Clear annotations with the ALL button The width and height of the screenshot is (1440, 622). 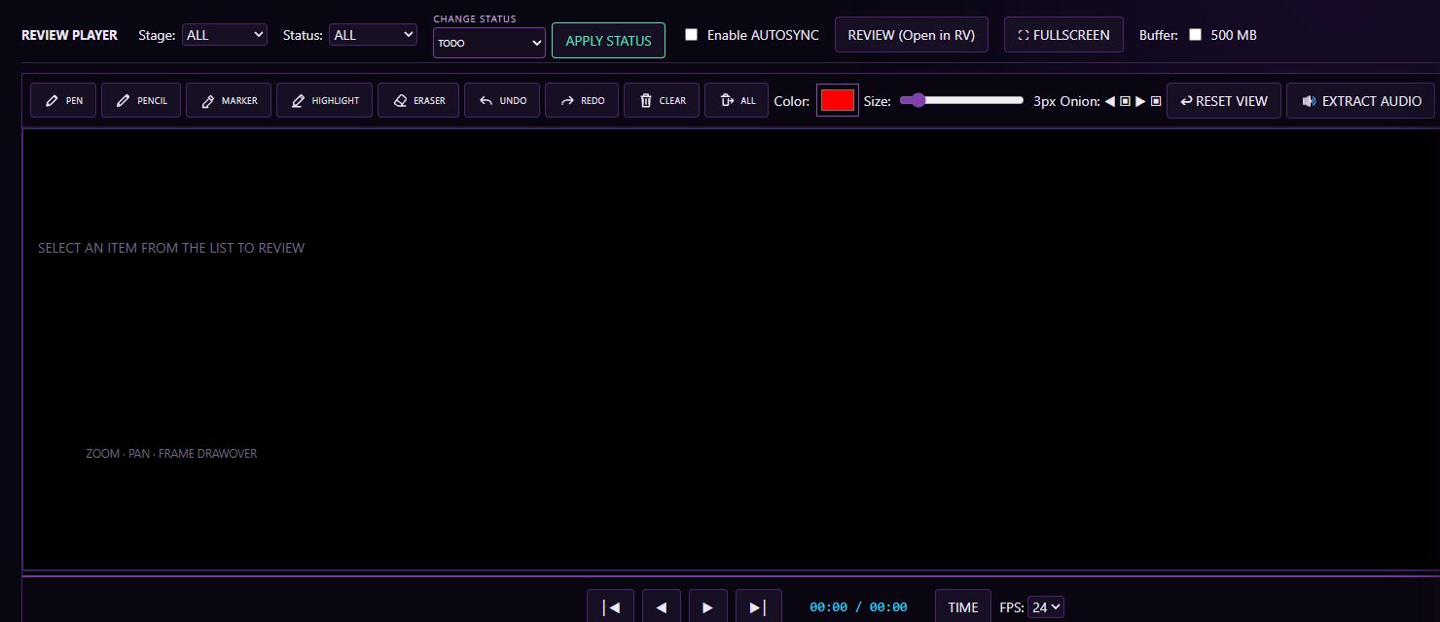click(x=737, y=100)
